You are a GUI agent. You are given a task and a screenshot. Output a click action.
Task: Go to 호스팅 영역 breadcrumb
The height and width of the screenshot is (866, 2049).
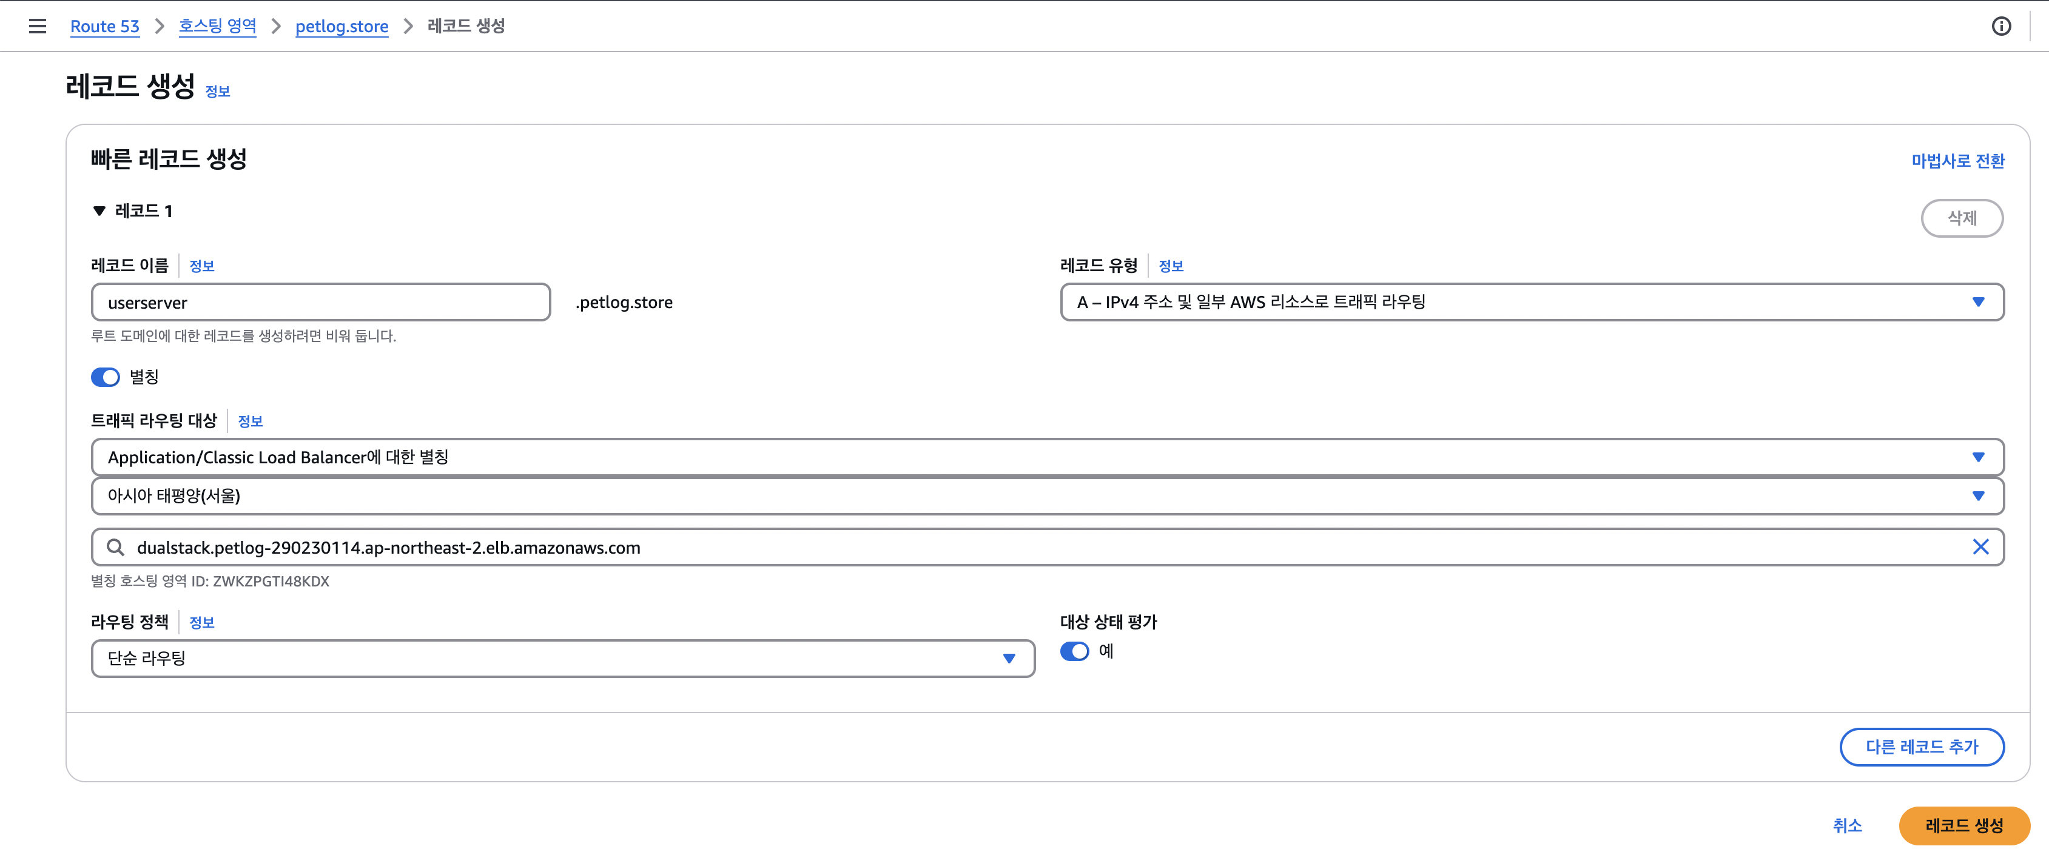[217, 26]
